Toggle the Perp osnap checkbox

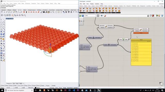point(24,86)
